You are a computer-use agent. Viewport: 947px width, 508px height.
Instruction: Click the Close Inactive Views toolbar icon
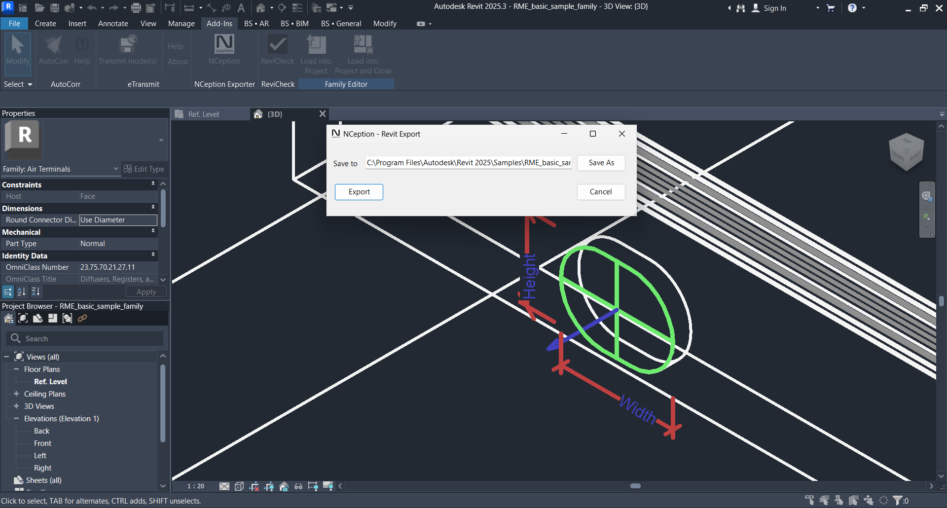click(317, 8)
